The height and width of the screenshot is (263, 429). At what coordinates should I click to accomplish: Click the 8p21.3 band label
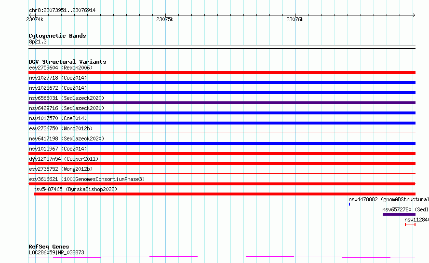38,42
